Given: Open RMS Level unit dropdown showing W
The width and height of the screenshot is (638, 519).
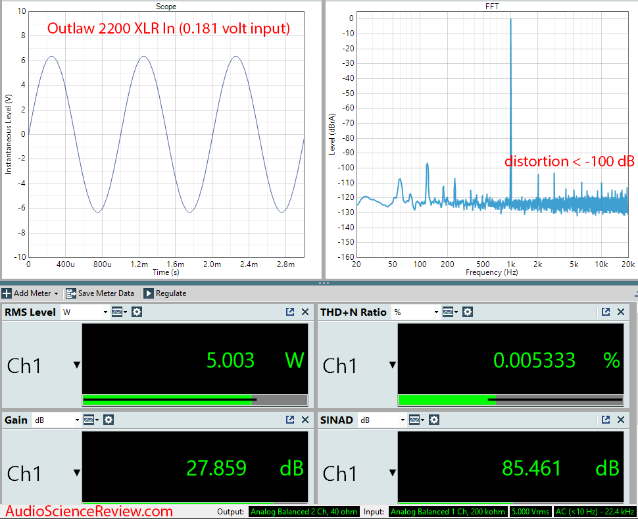Looking at the screenshot, I should [x=85, y=312].
